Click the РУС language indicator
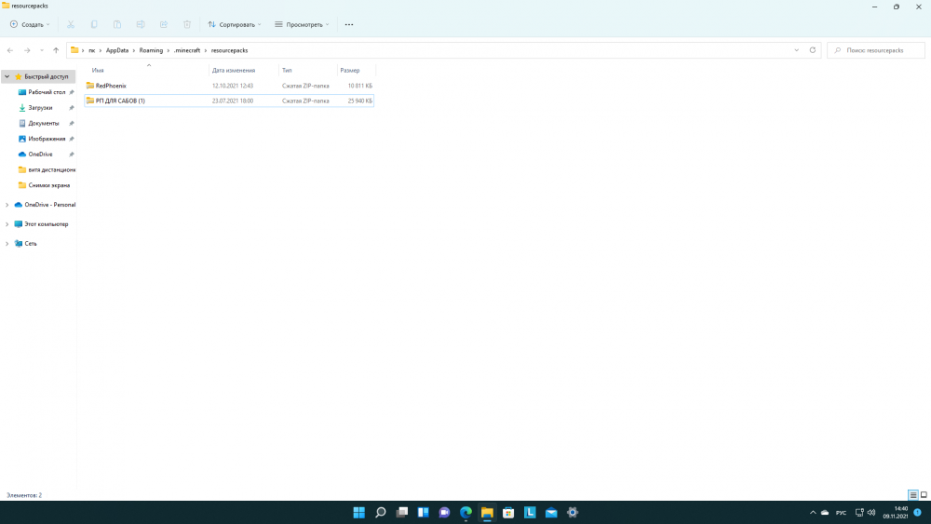Image resolution: width=931 pixels, height=524 pixels. (841, 513)
